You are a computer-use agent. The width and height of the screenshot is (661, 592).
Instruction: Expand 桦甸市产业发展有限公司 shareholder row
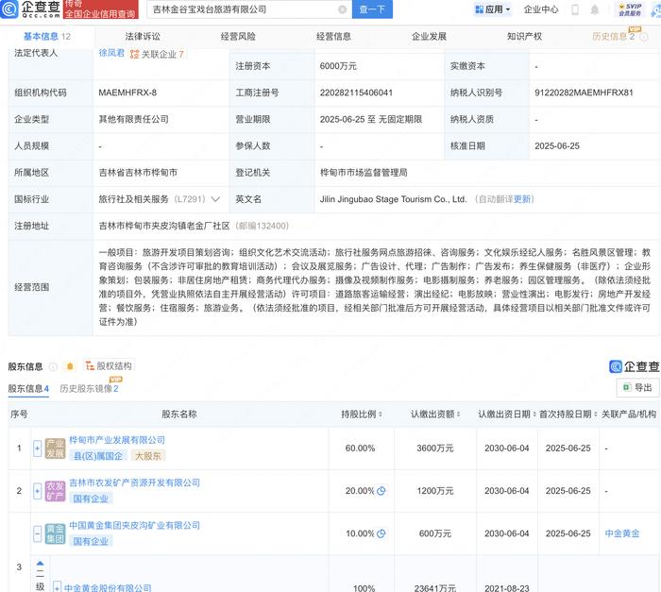37,448
